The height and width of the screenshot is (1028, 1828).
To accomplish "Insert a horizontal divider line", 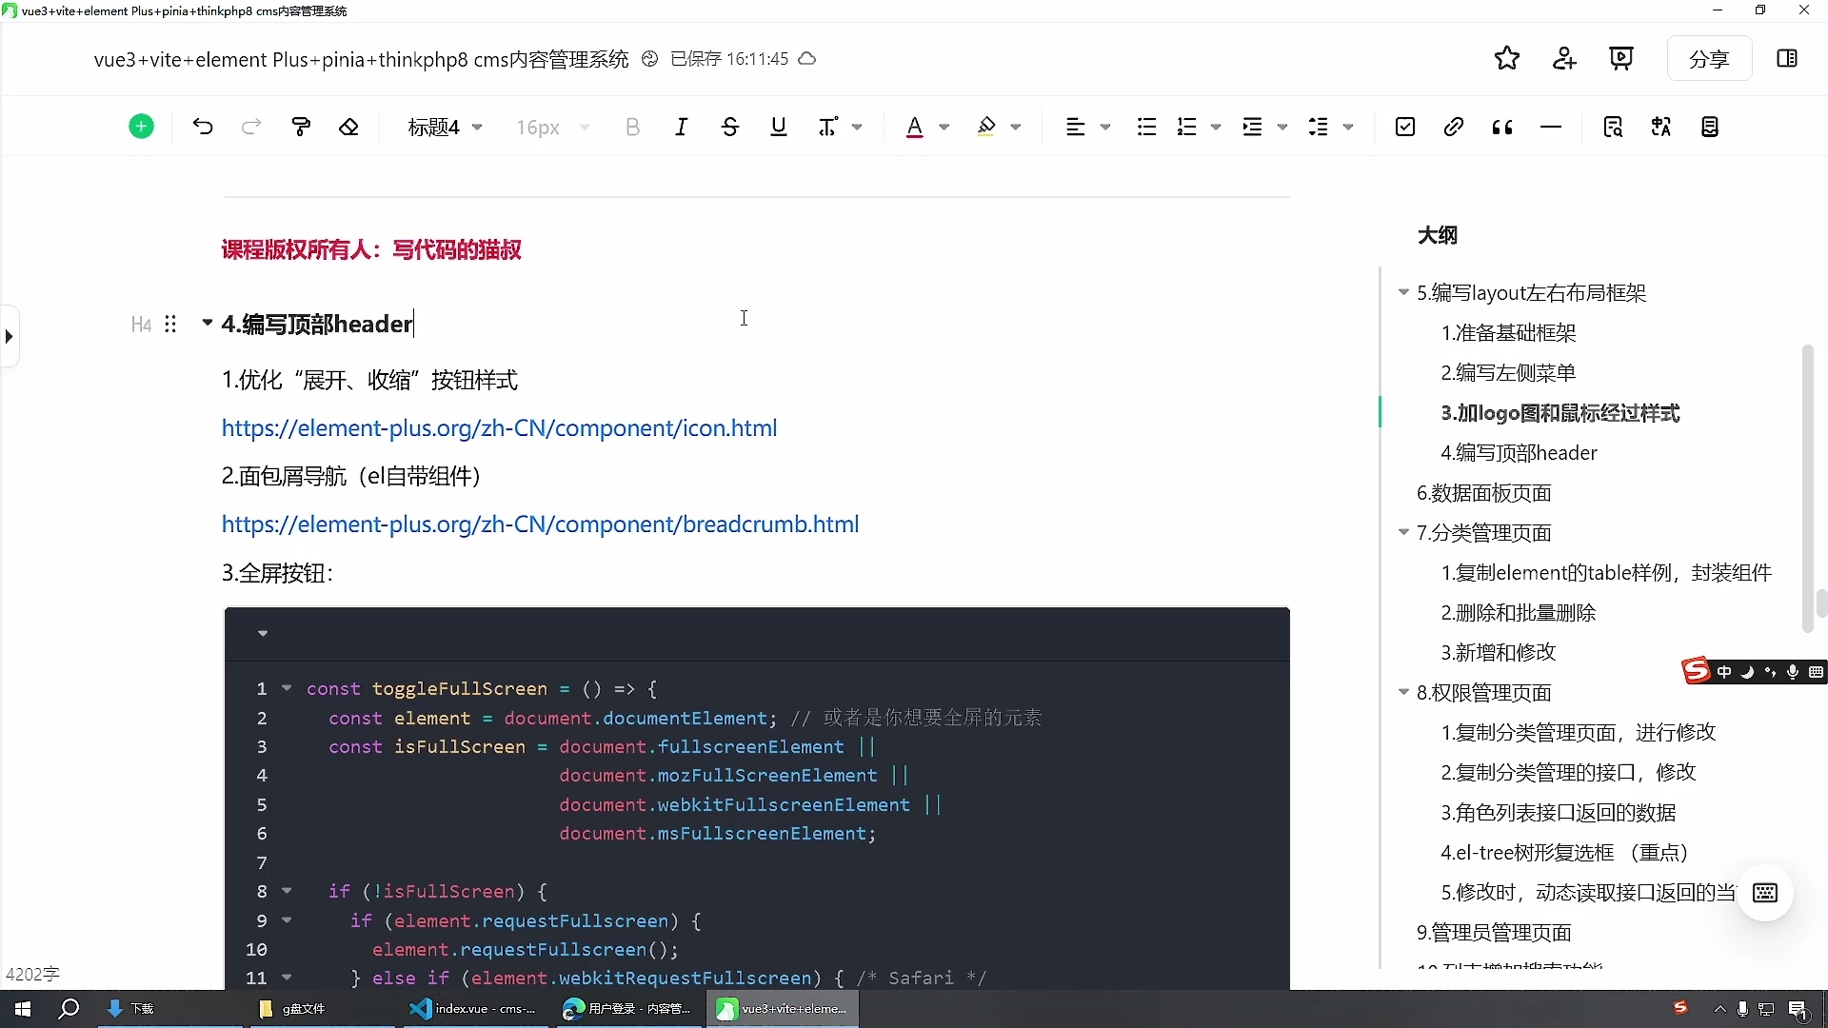I will tap(1551, 127).
